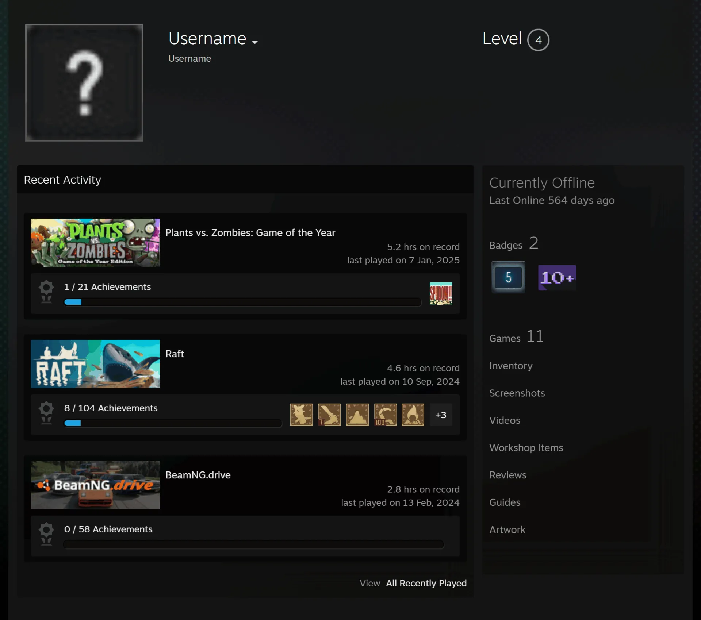
Task: Click the Raft achievement trophy icon
Action: (46, 413)
